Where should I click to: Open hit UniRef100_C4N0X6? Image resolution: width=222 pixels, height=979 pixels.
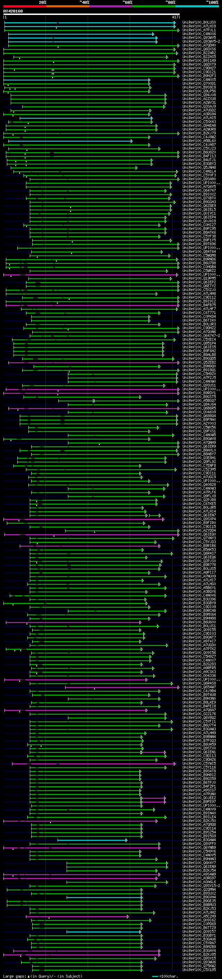[x=199, y=34]
